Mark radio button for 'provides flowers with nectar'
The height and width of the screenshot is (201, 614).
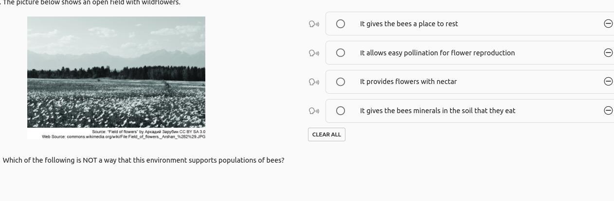[341, 82]
